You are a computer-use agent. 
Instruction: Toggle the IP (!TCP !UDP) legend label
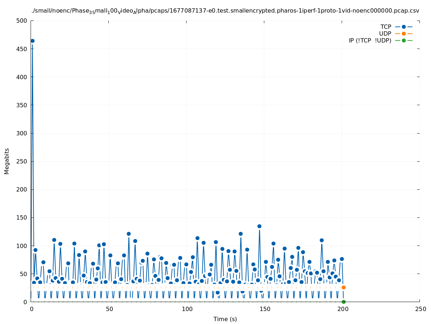(370, 40)
